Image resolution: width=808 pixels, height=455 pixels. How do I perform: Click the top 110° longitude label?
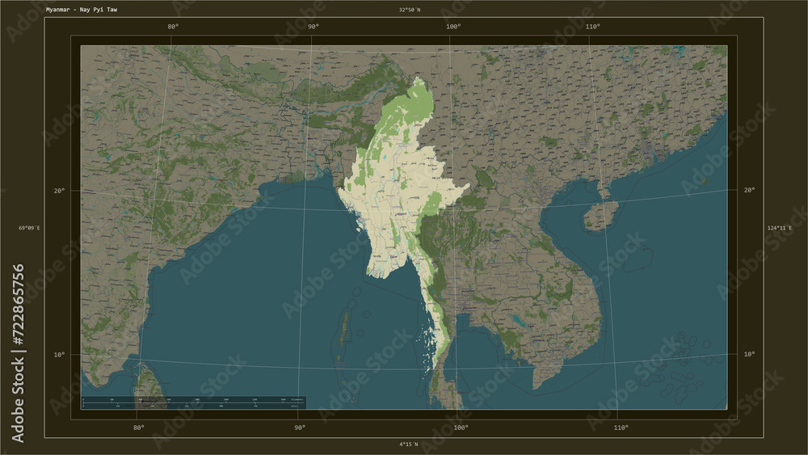[592, 27]
